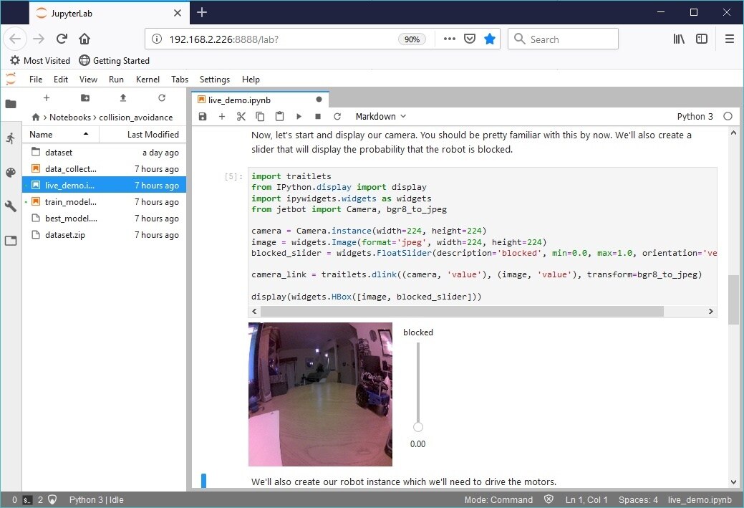Open the Kernel menu

[x=148, y=80]
